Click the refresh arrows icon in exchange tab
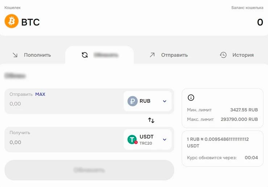 click(x=84, y=55)
